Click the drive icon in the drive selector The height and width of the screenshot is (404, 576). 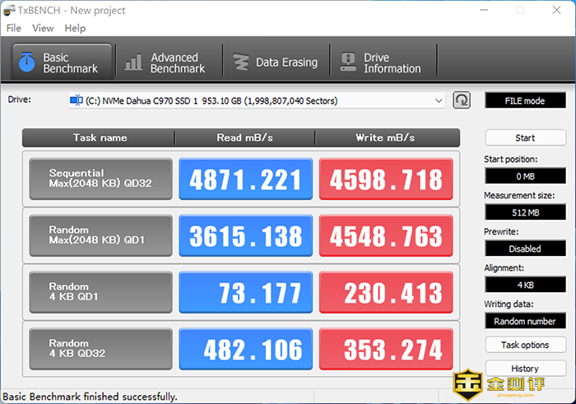(77, 100)
